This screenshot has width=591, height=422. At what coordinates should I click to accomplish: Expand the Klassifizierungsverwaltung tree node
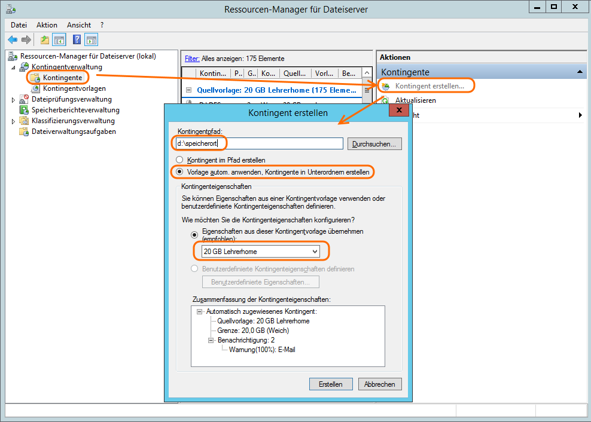pos(14,121)
